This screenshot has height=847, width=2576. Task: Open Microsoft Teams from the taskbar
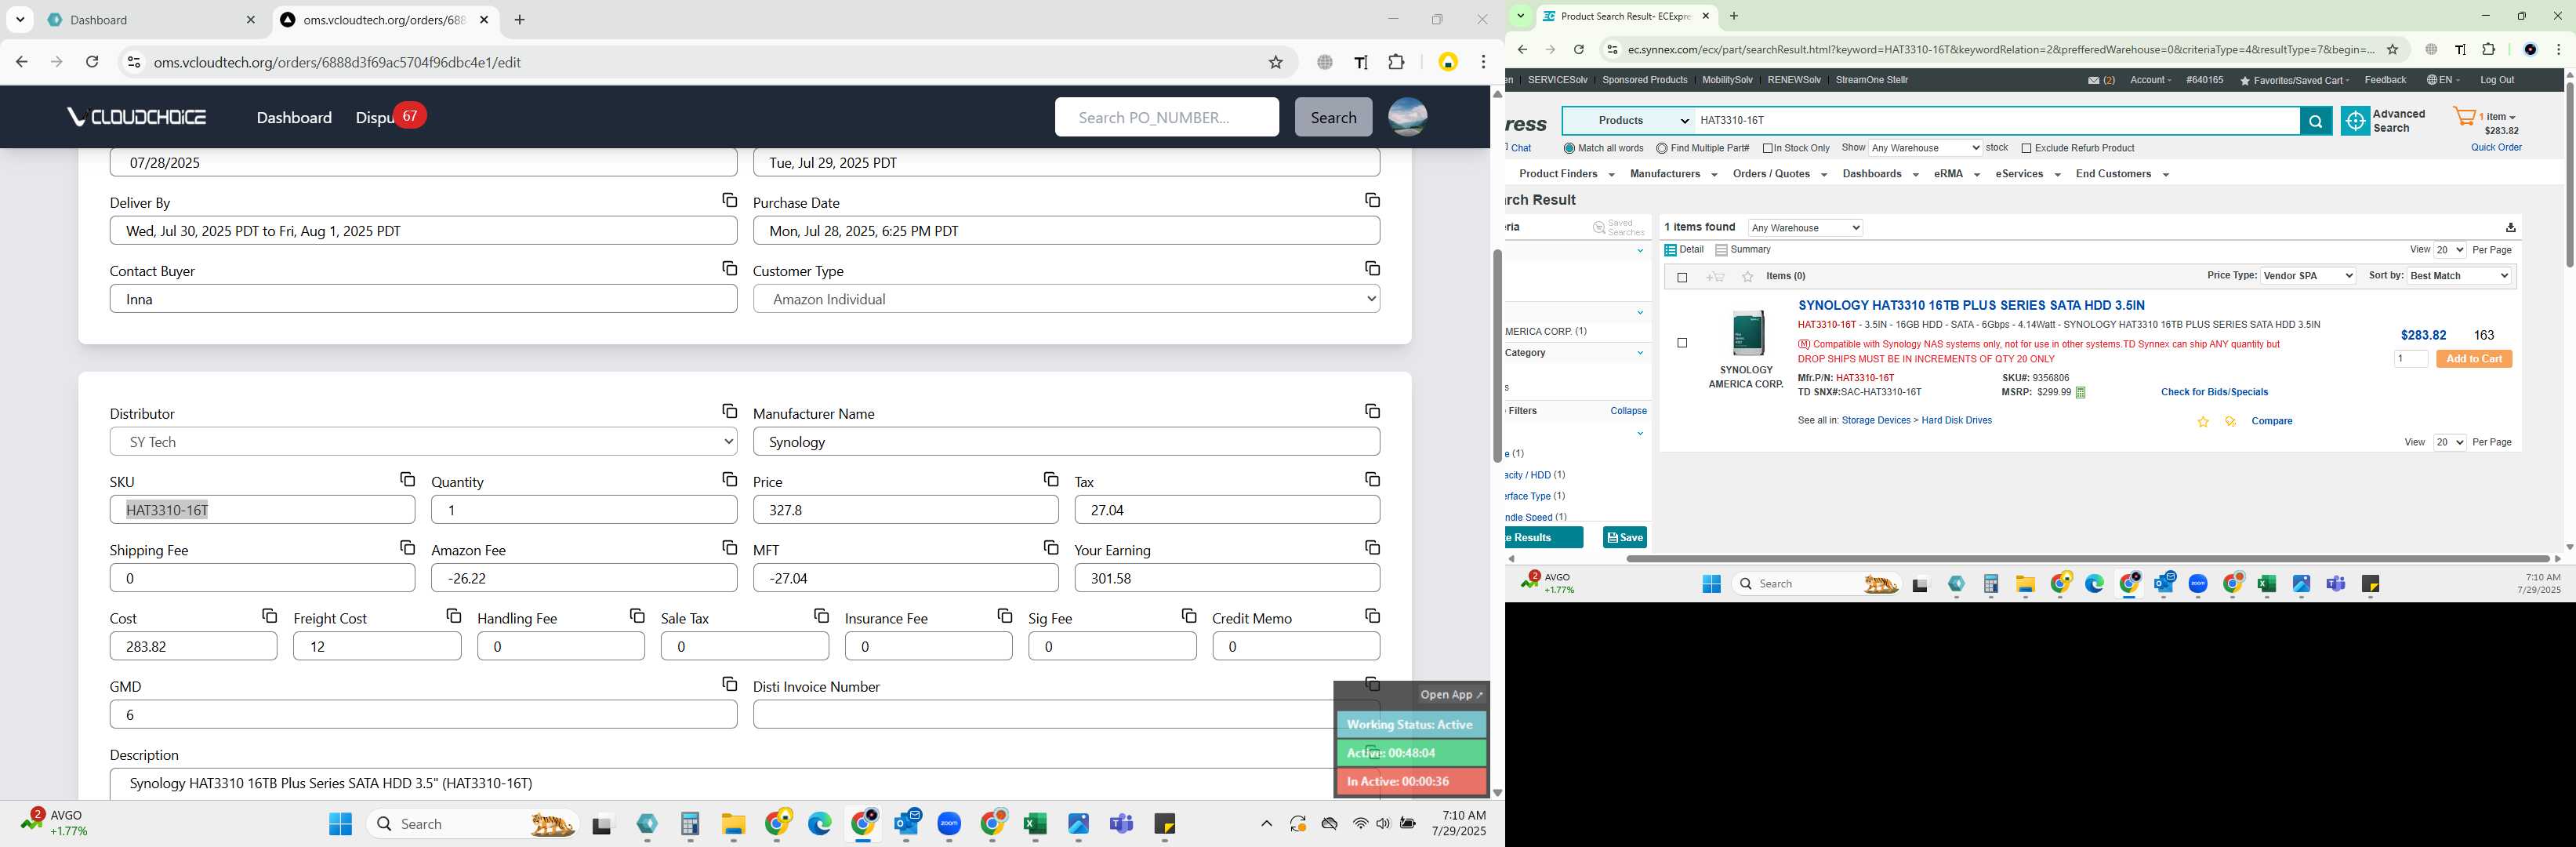(x=1122, y=824)
